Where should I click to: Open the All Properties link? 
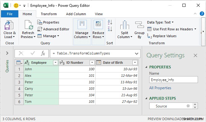point(160,88)
